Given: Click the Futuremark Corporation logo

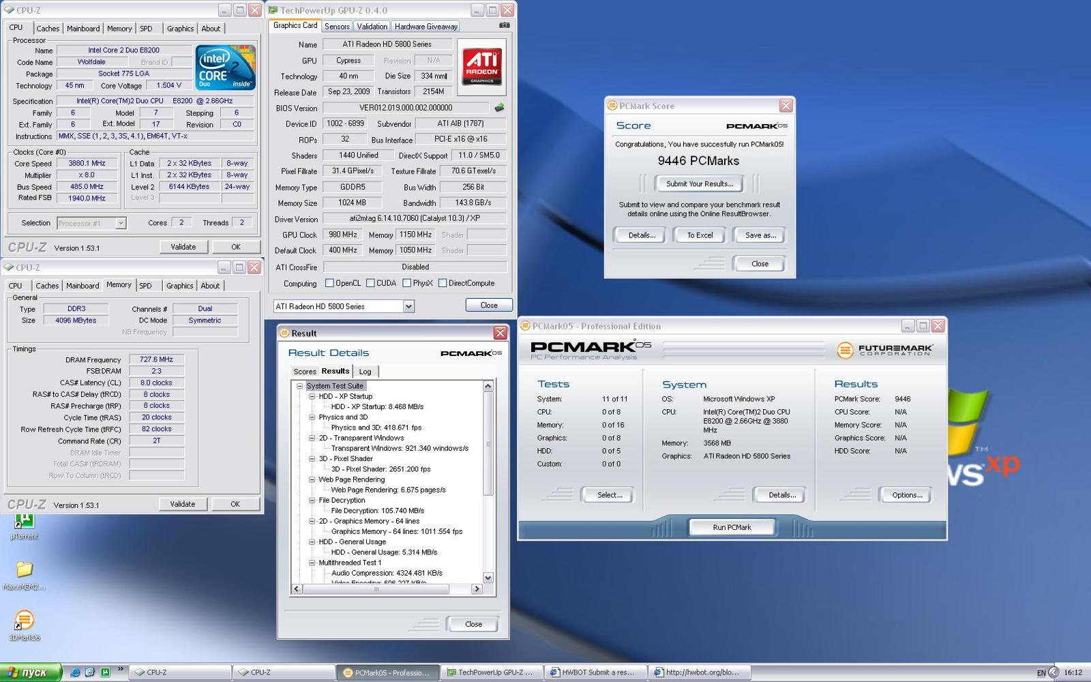Looking at the screenshot, I should coord(884,350).
